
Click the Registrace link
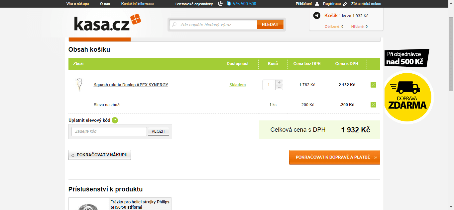click(x=332, y=4)
